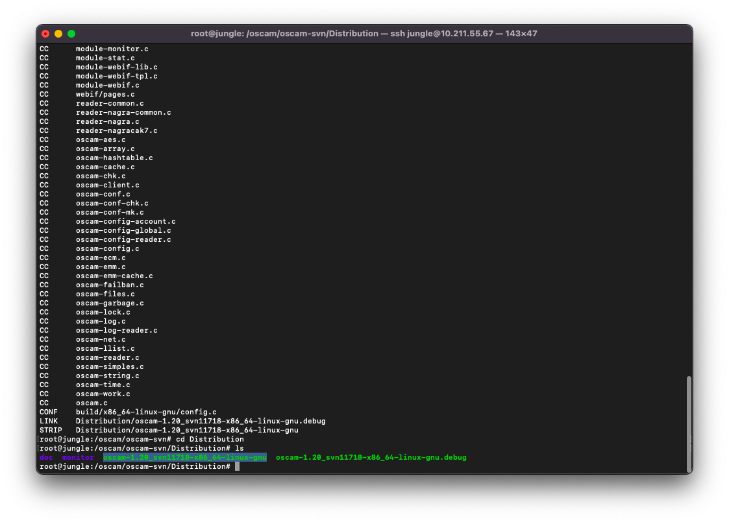Click the 'ls' command at the prompt
Screen dimensions: 729x522
pos(240,448)
